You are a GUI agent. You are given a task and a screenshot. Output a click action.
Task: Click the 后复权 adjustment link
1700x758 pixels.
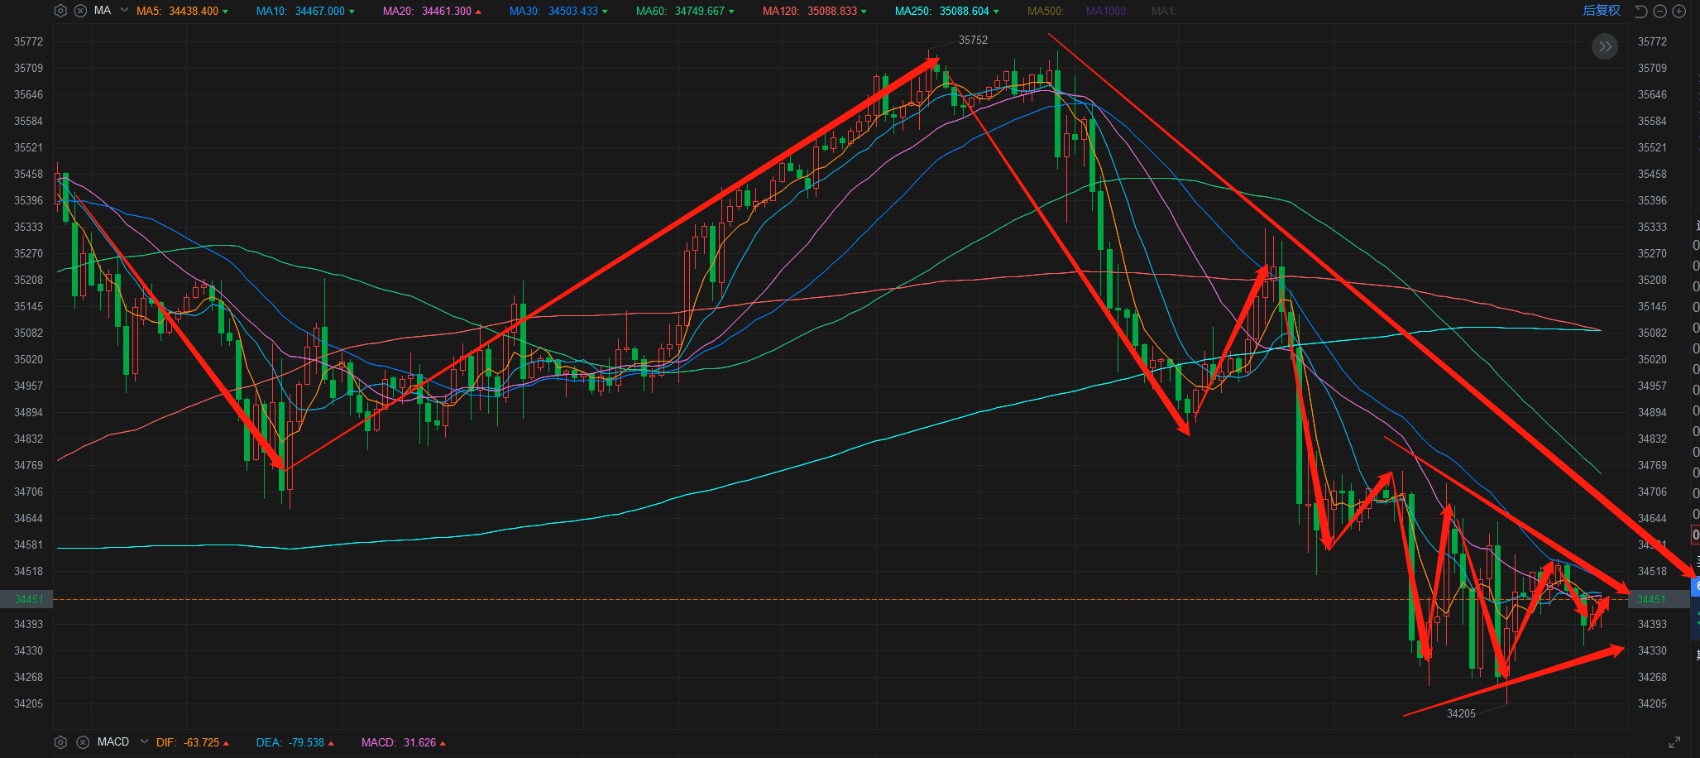click(x=1602, y=11)
